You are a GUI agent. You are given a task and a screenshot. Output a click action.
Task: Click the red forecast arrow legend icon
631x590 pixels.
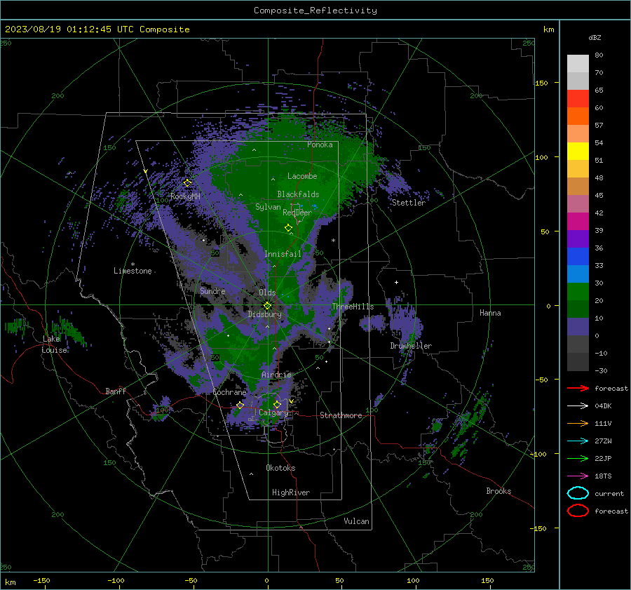tap(578, 388)
